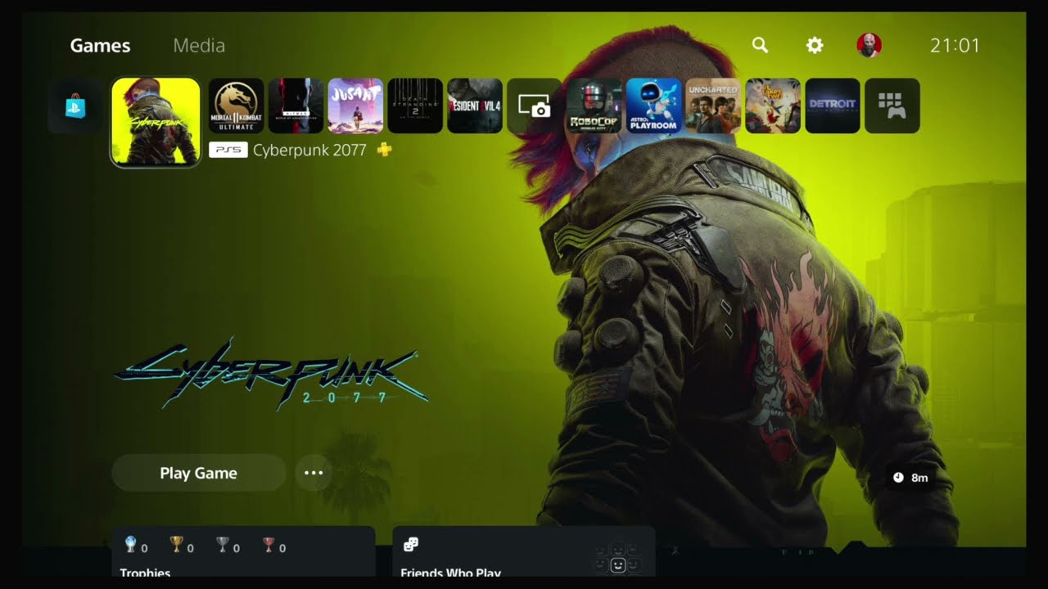Viewport: 1048px width, 589px height.
Task: Click the large Cyberpunk 2077 logo
Action: pyautogui.click(x=271, y=374)
